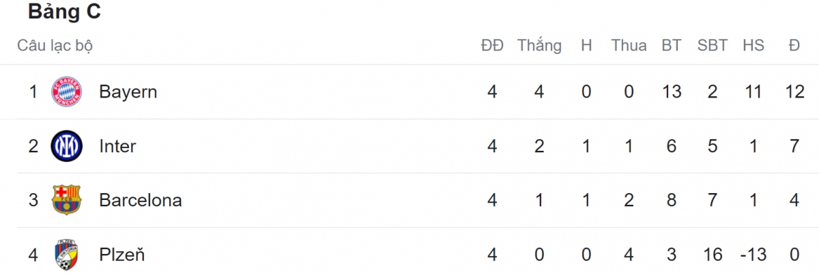The width and height of the screenshot is (819, 273).
Task: Click the Viktoria Plzeň club crest
Action: coord(66,255)
